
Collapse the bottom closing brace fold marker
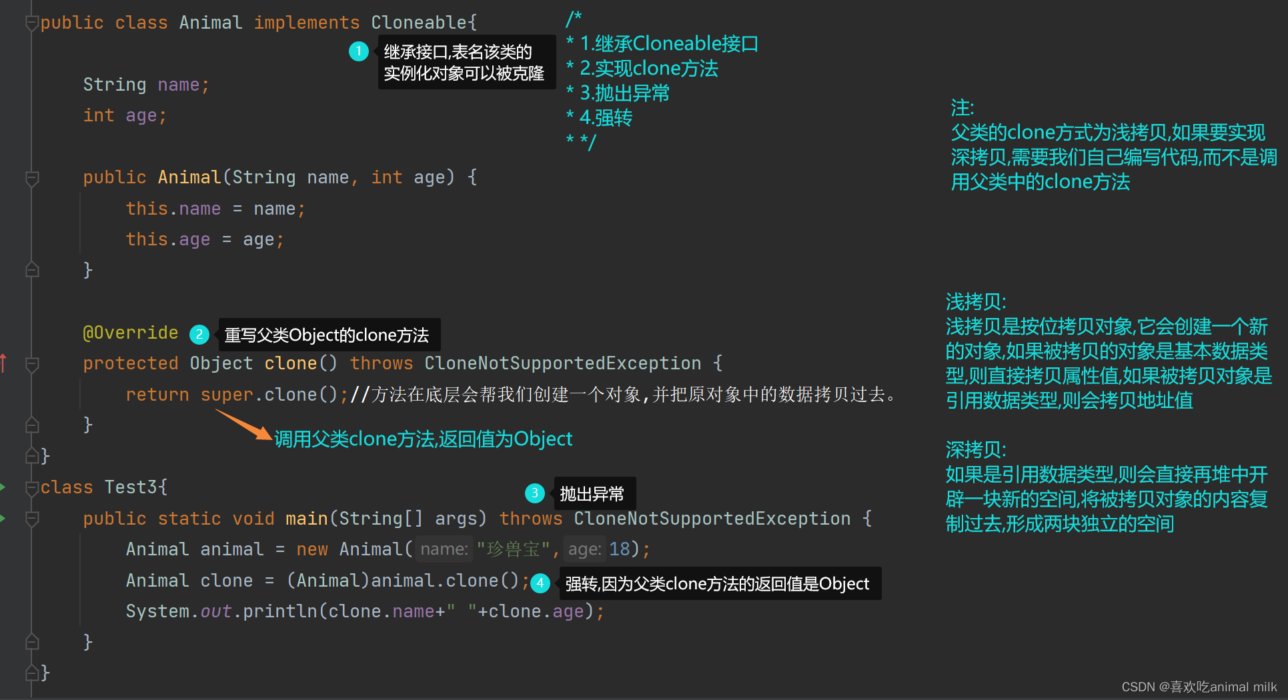pyautogui.click(x=31, y=673)
